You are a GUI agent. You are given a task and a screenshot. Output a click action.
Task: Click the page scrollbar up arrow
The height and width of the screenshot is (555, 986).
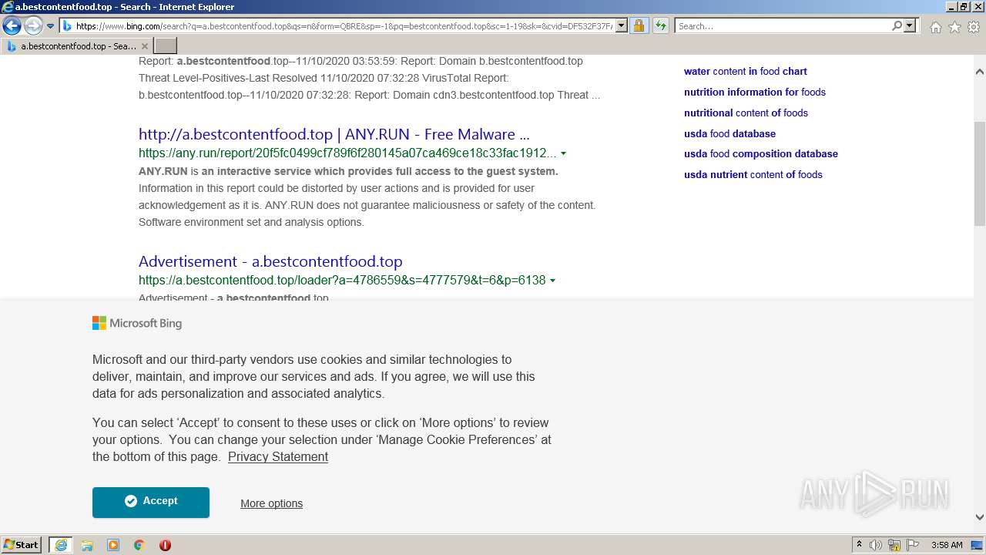click(980, 72)
